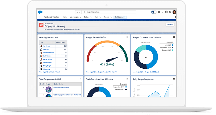The height and width of the screenshot is (115, 216).
Task: Open Lightning Experience Reports & Dashboards link
Action: [x=67, y=95]
